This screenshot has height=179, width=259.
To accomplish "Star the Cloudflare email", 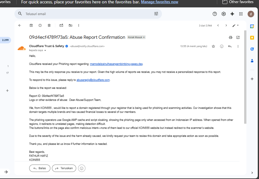I will coord(214,46).
